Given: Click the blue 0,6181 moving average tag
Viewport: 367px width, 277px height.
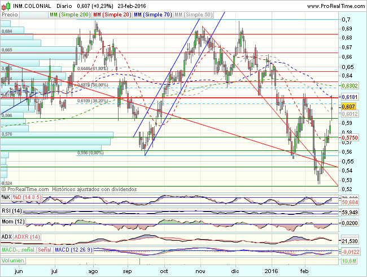Looking at the screenshot, I should (349, 97).
